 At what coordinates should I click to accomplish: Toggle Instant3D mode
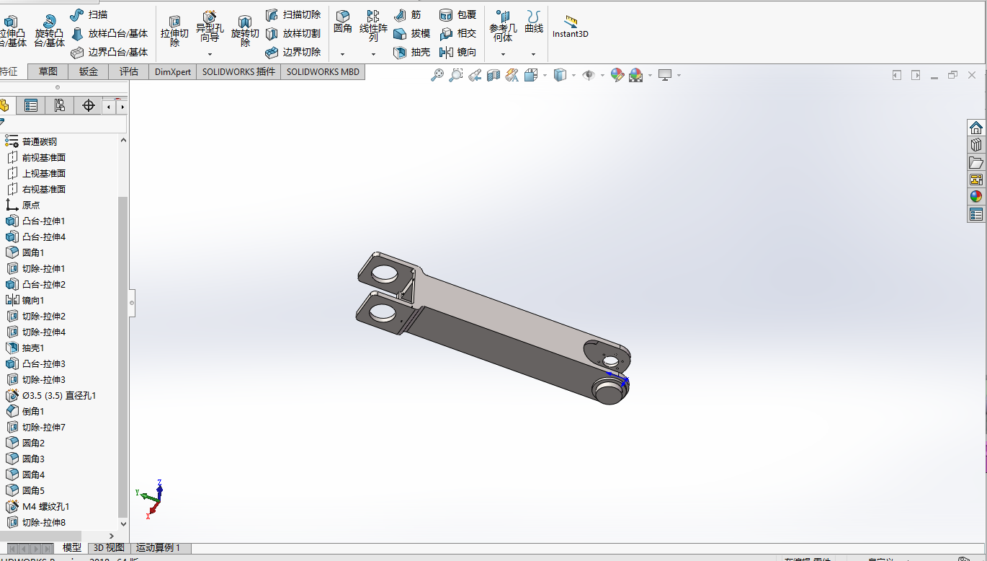point(571,27)
